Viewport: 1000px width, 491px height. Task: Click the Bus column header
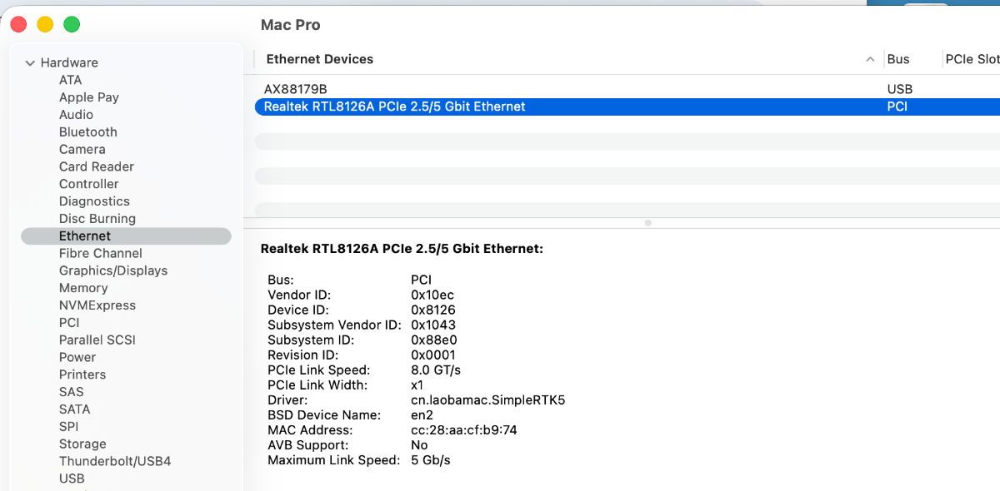point(898,59)
